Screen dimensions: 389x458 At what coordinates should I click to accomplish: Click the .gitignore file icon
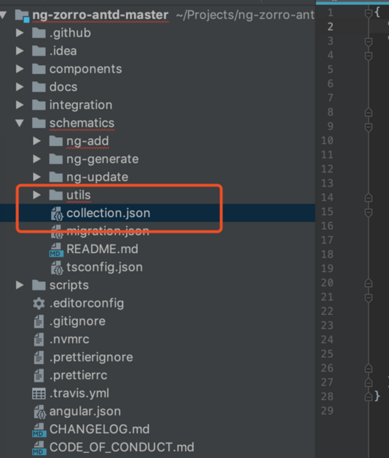click(39, 322)
